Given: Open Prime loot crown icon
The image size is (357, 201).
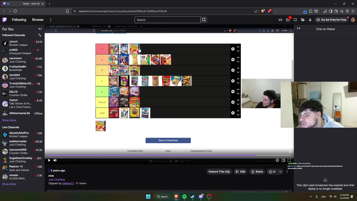Looking at the screenshot, I should point(280,20).
